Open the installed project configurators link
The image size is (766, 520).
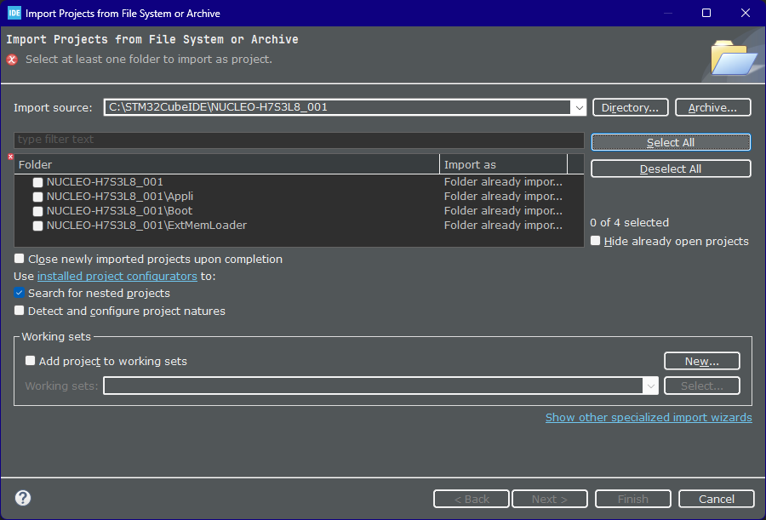click(x=117, y=276)
